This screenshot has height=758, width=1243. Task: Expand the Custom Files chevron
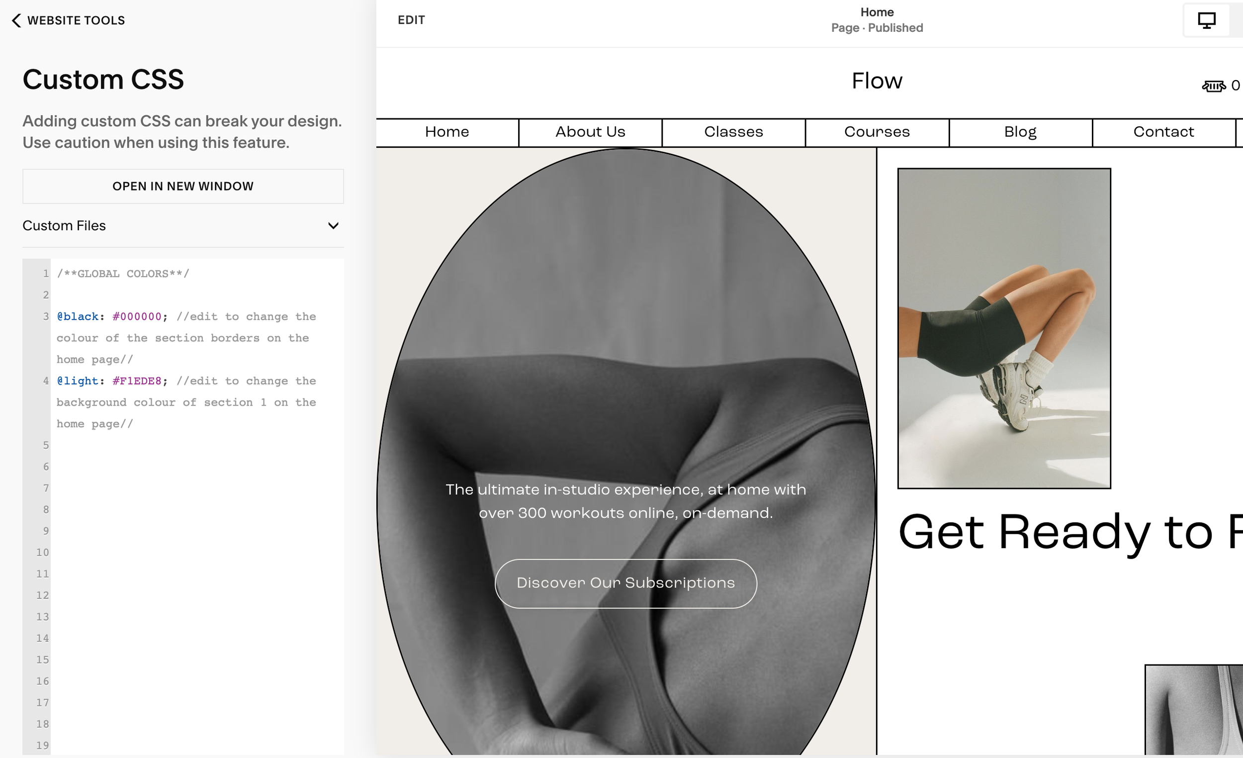pyautogui.click(x=333, y=226)
